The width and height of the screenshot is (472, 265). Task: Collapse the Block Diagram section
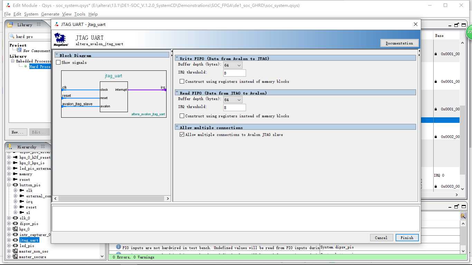pos(57,55)
